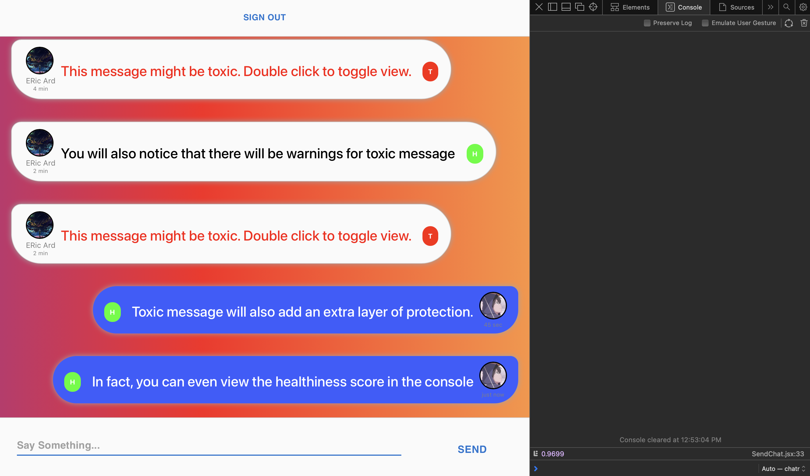Activate the element inspection crosshair

[593, 7]
